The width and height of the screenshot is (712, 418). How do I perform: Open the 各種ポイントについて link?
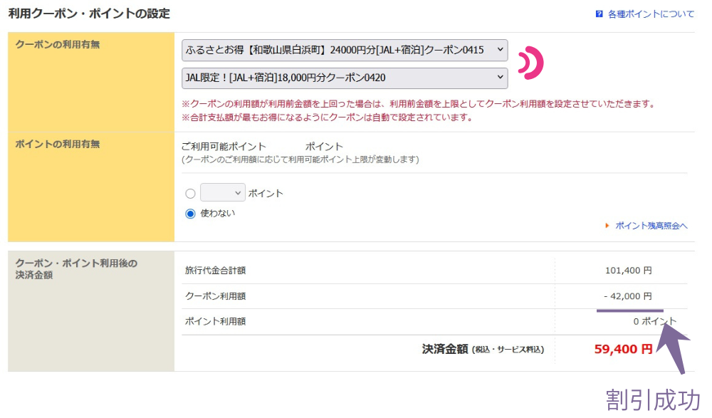[x=651, y=14]
